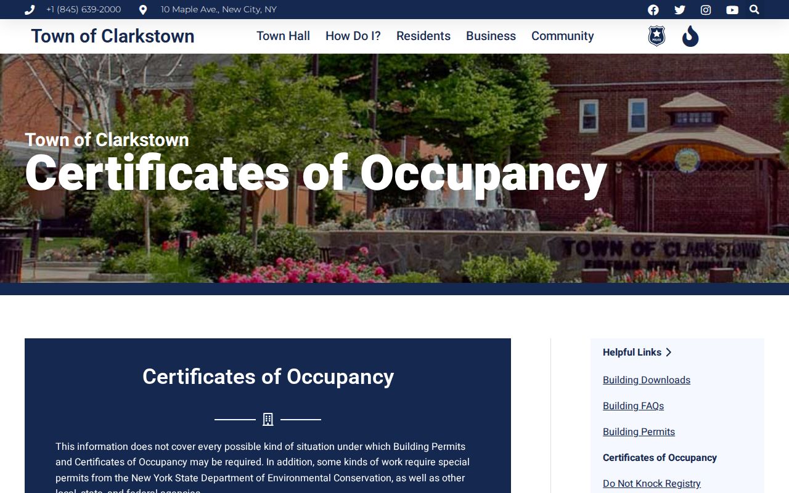Image resolution: width=789 pixels, height=493 pixels.
Task: Open the Community menu
Action: pos(563,36)
